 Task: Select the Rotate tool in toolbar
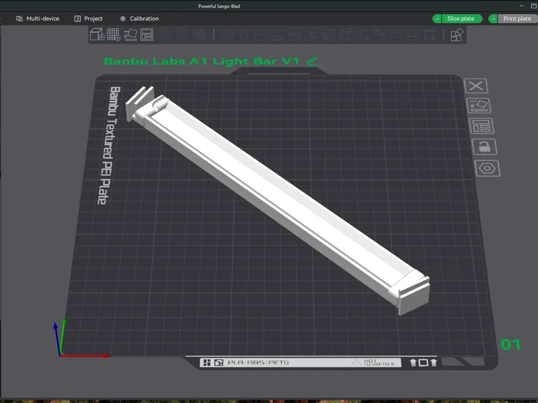(244, 35)
